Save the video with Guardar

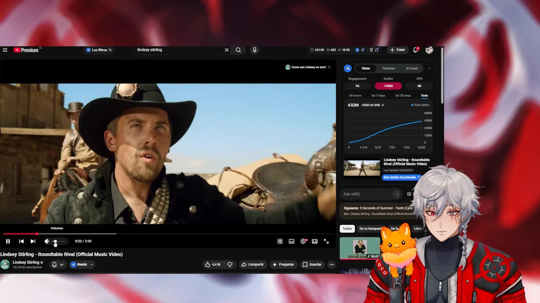(312, 264)
